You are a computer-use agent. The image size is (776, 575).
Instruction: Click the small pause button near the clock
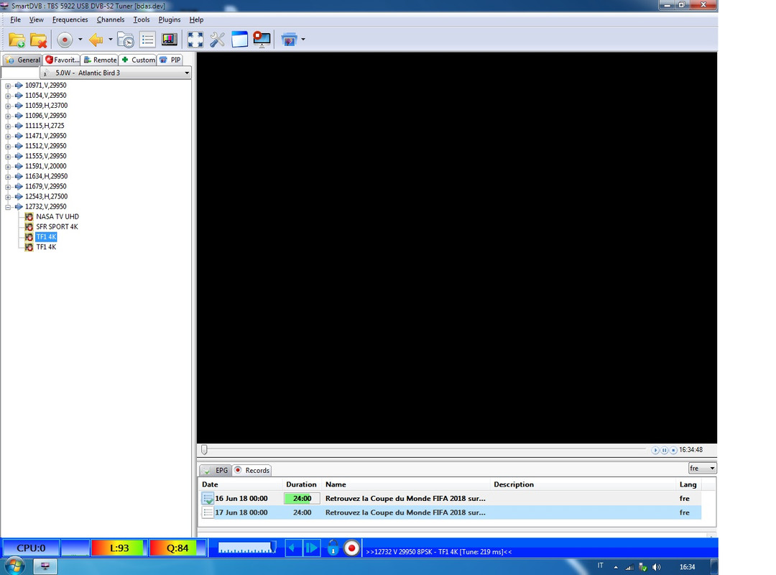click(x=664, y=450)
